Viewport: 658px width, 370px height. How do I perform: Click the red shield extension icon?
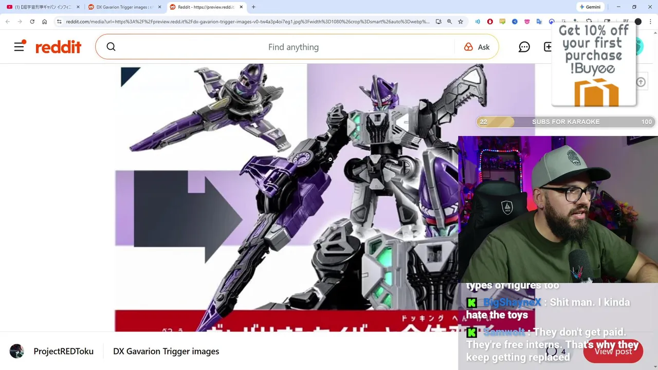tap(490, 22)
